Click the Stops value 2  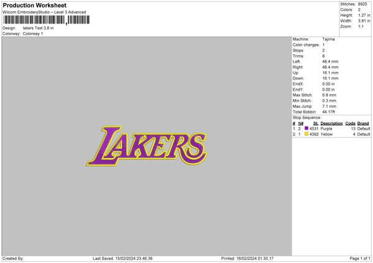coord(323,50)
